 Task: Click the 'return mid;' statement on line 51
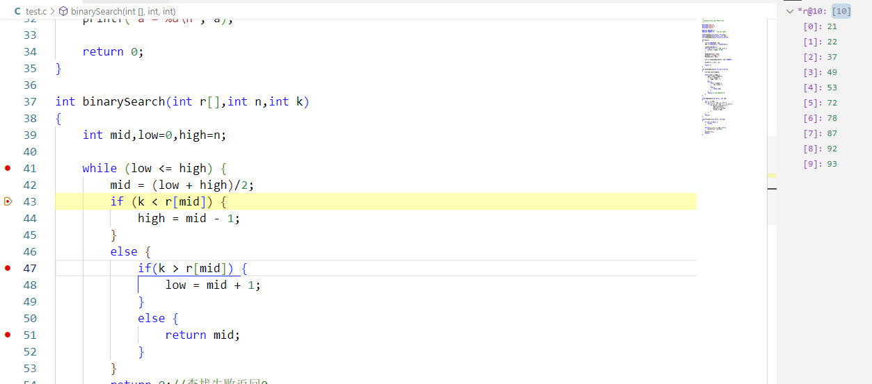tap(202, 335)
